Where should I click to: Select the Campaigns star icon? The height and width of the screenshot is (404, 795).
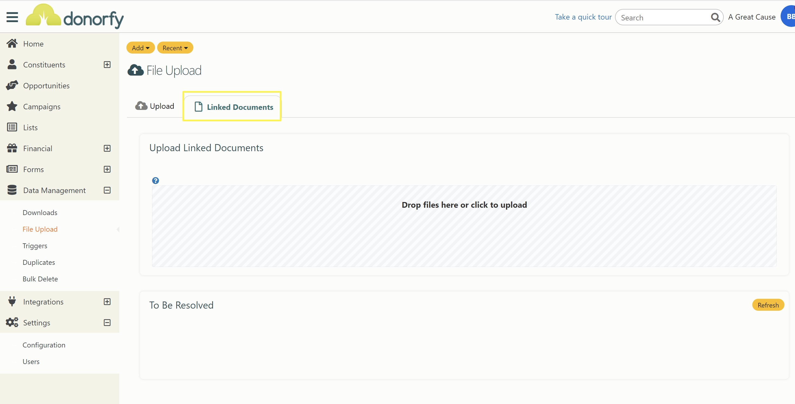[x=12, y=106]
